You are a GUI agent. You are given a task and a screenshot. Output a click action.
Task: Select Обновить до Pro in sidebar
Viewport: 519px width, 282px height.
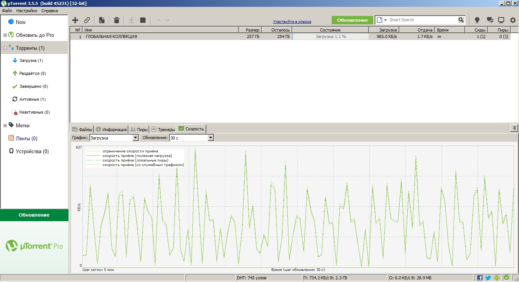[35, 35]
